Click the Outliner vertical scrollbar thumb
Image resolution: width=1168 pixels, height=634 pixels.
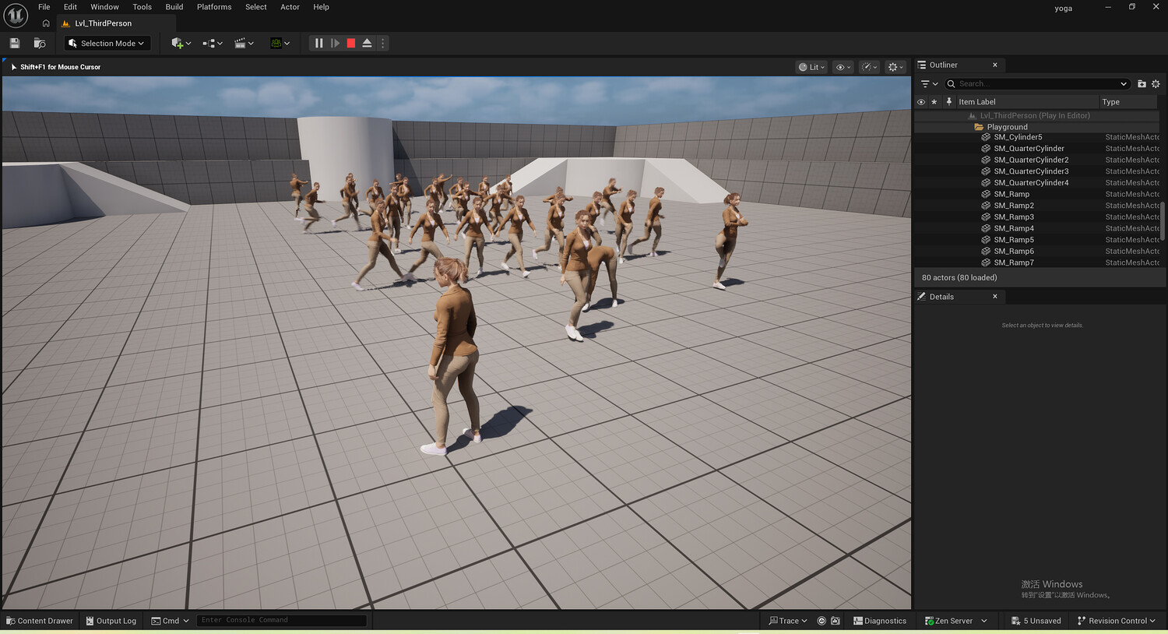[1163, 220]
